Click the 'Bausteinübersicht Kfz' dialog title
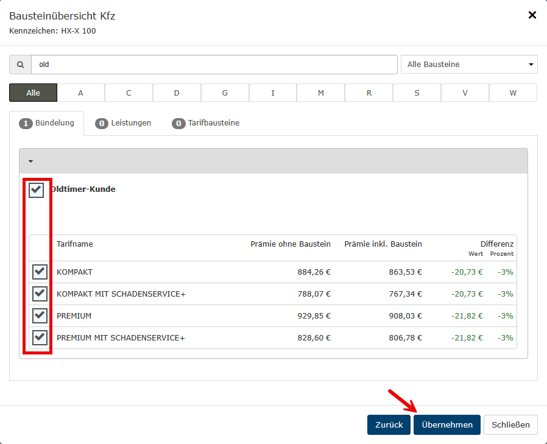Image resolution: width=547 pixels, height=444 pixels. pos(62,16)
